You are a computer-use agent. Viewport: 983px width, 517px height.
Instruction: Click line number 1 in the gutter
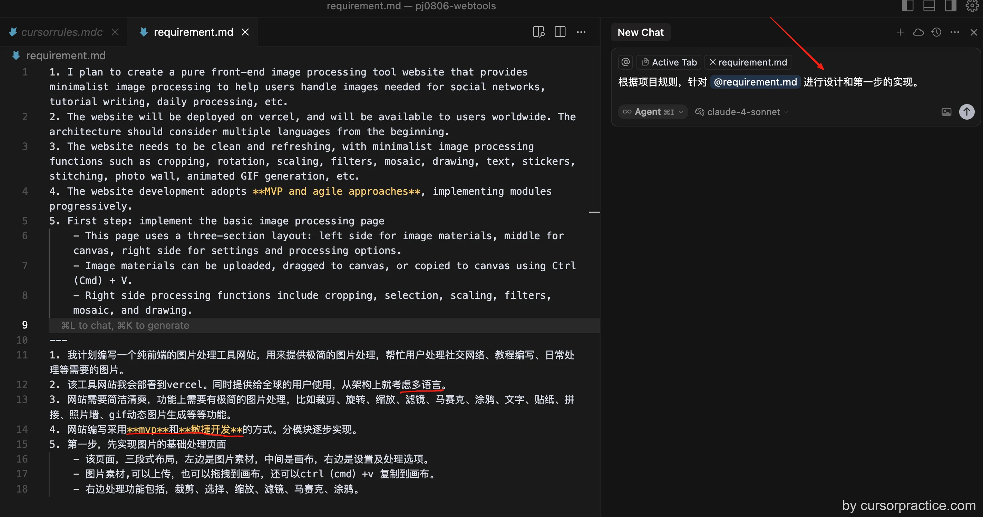(25, 72)
